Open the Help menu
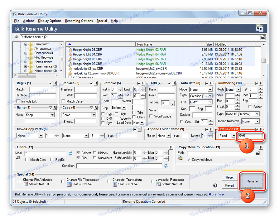 click(x=114, y=21)
